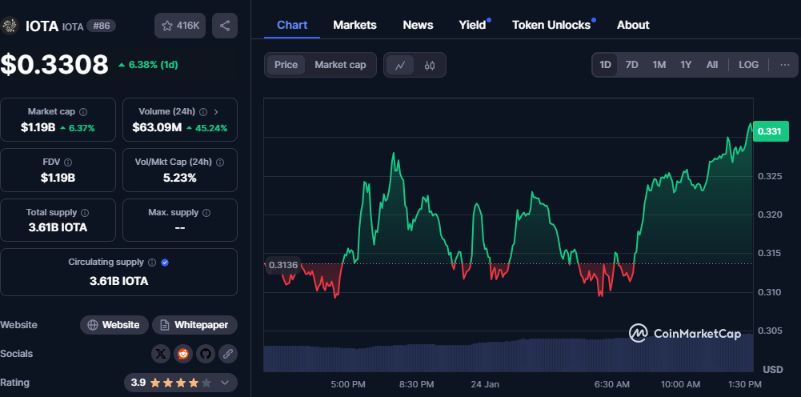Click the 6.38% (1d) change text
The width and height of the screenshot is (801, 397).
point(154,65)
